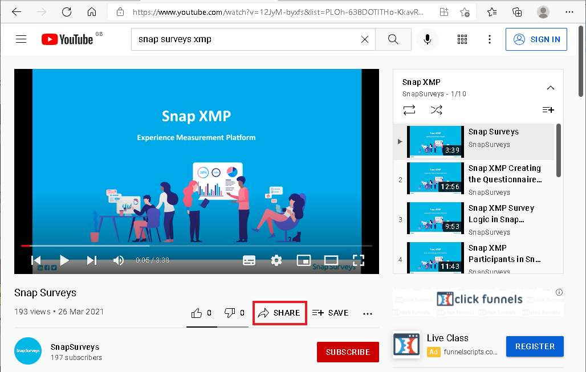
Task: Search with your voice microphone
Action: [427, 39]
